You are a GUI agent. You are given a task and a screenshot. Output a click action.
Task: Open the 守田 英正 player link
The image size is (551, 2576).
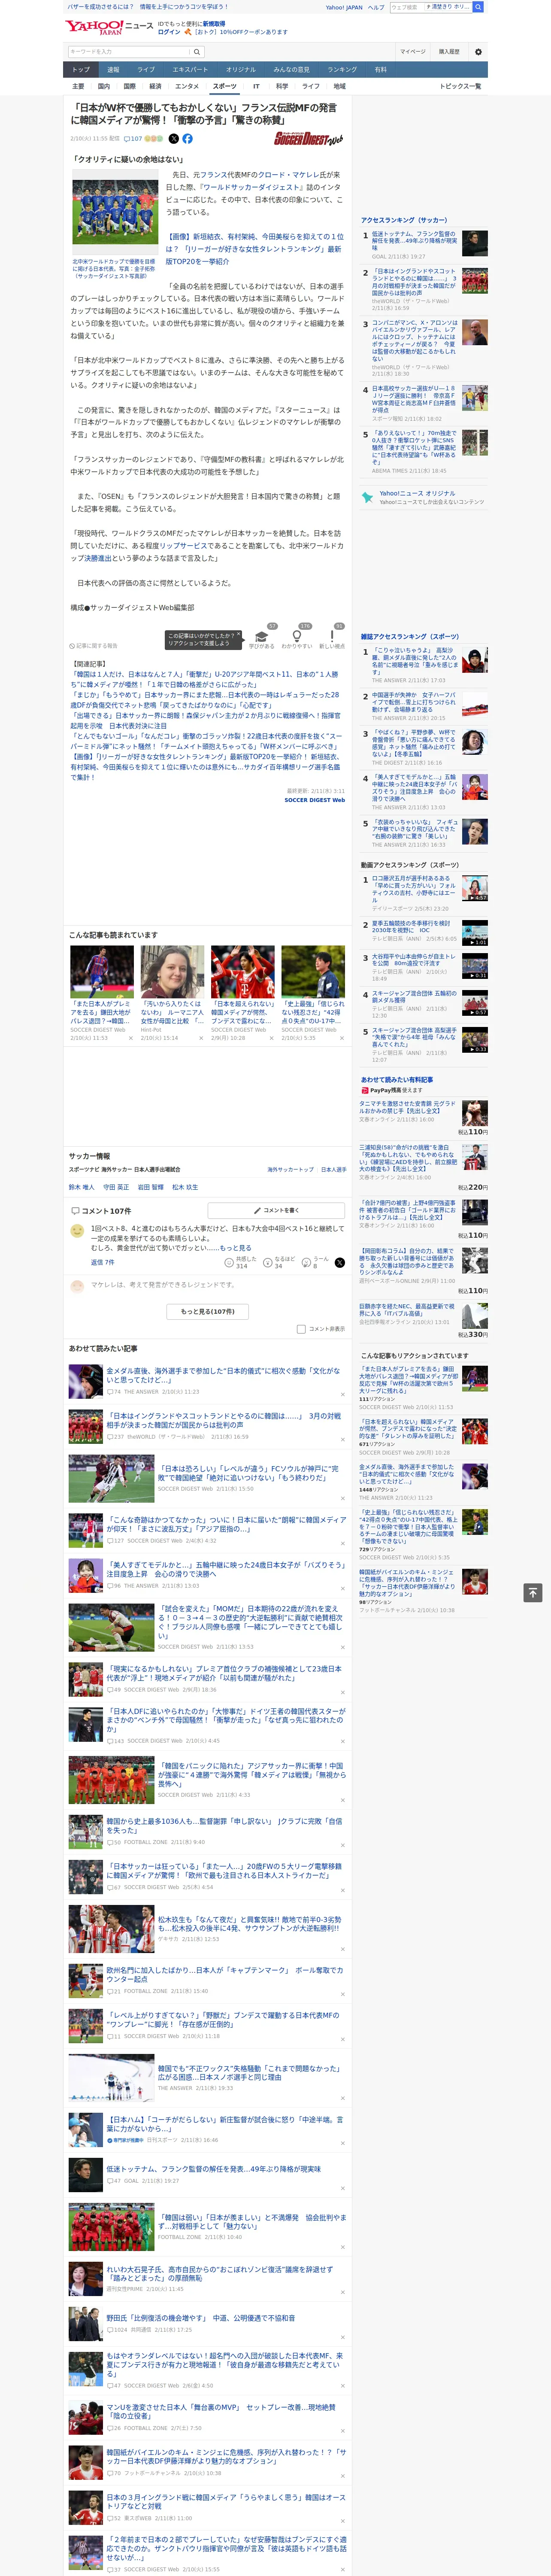tap(115, 1187)
